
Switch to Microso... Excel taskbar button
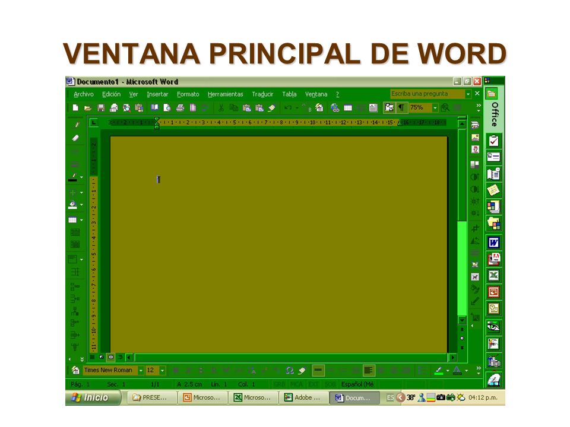click(x=253, y=397)
